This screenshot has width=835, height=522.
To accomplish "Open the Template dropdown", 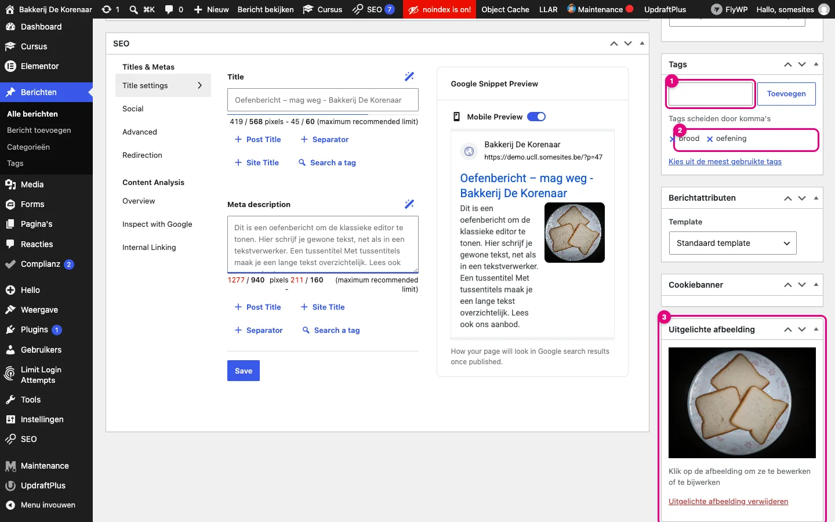I will click(x=732, y=243).
